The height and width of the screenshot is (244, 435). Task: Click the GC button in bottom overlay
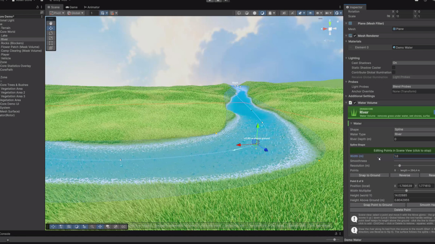[x=123, y=227]
